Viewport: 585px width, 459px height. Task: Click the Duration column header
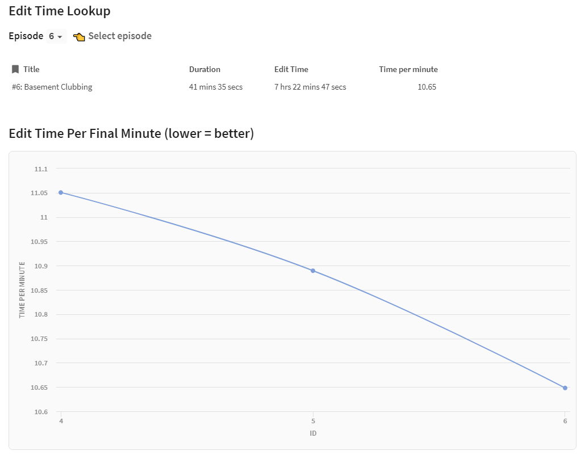click(204, 69)
